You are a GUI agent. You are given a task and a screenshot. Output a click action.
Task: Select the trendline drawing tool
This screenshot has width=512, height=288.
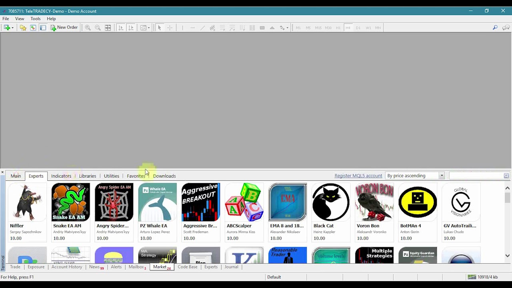pyautogui.click(x=202, y=28)
